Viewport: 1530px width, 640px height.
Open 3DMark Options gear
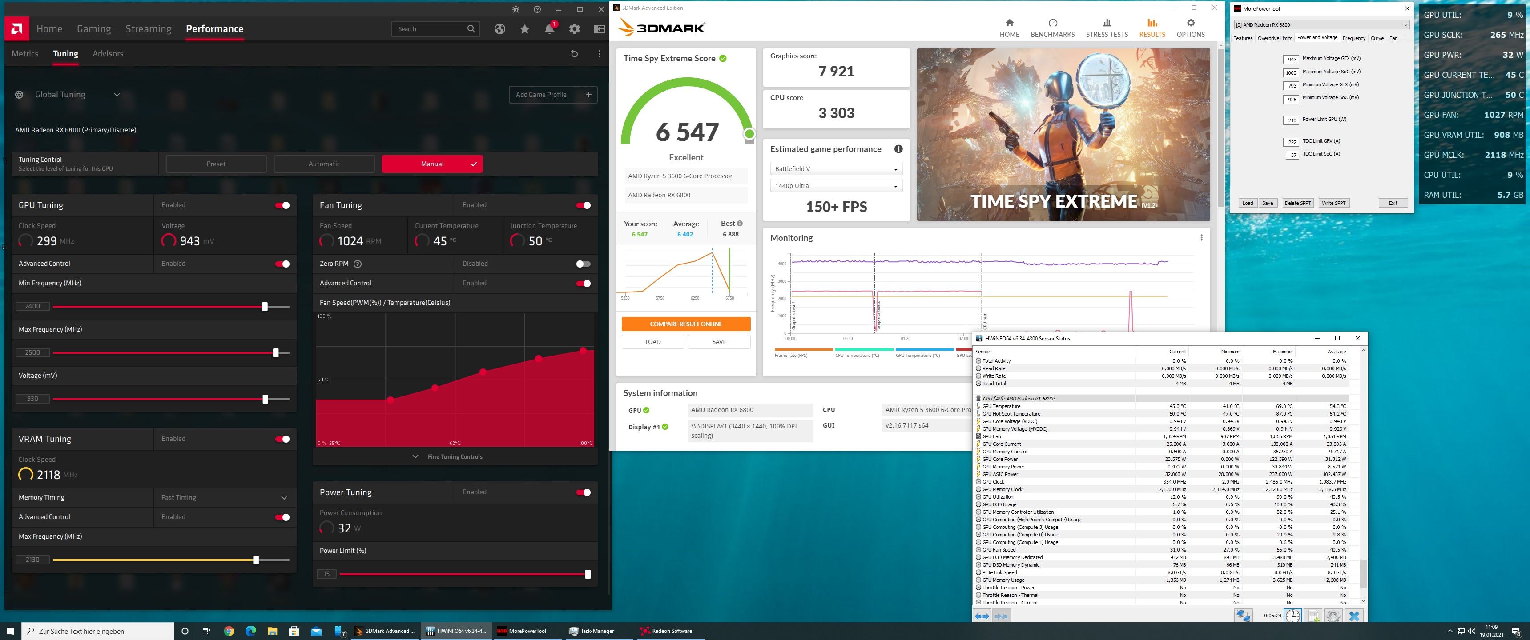1191,23
